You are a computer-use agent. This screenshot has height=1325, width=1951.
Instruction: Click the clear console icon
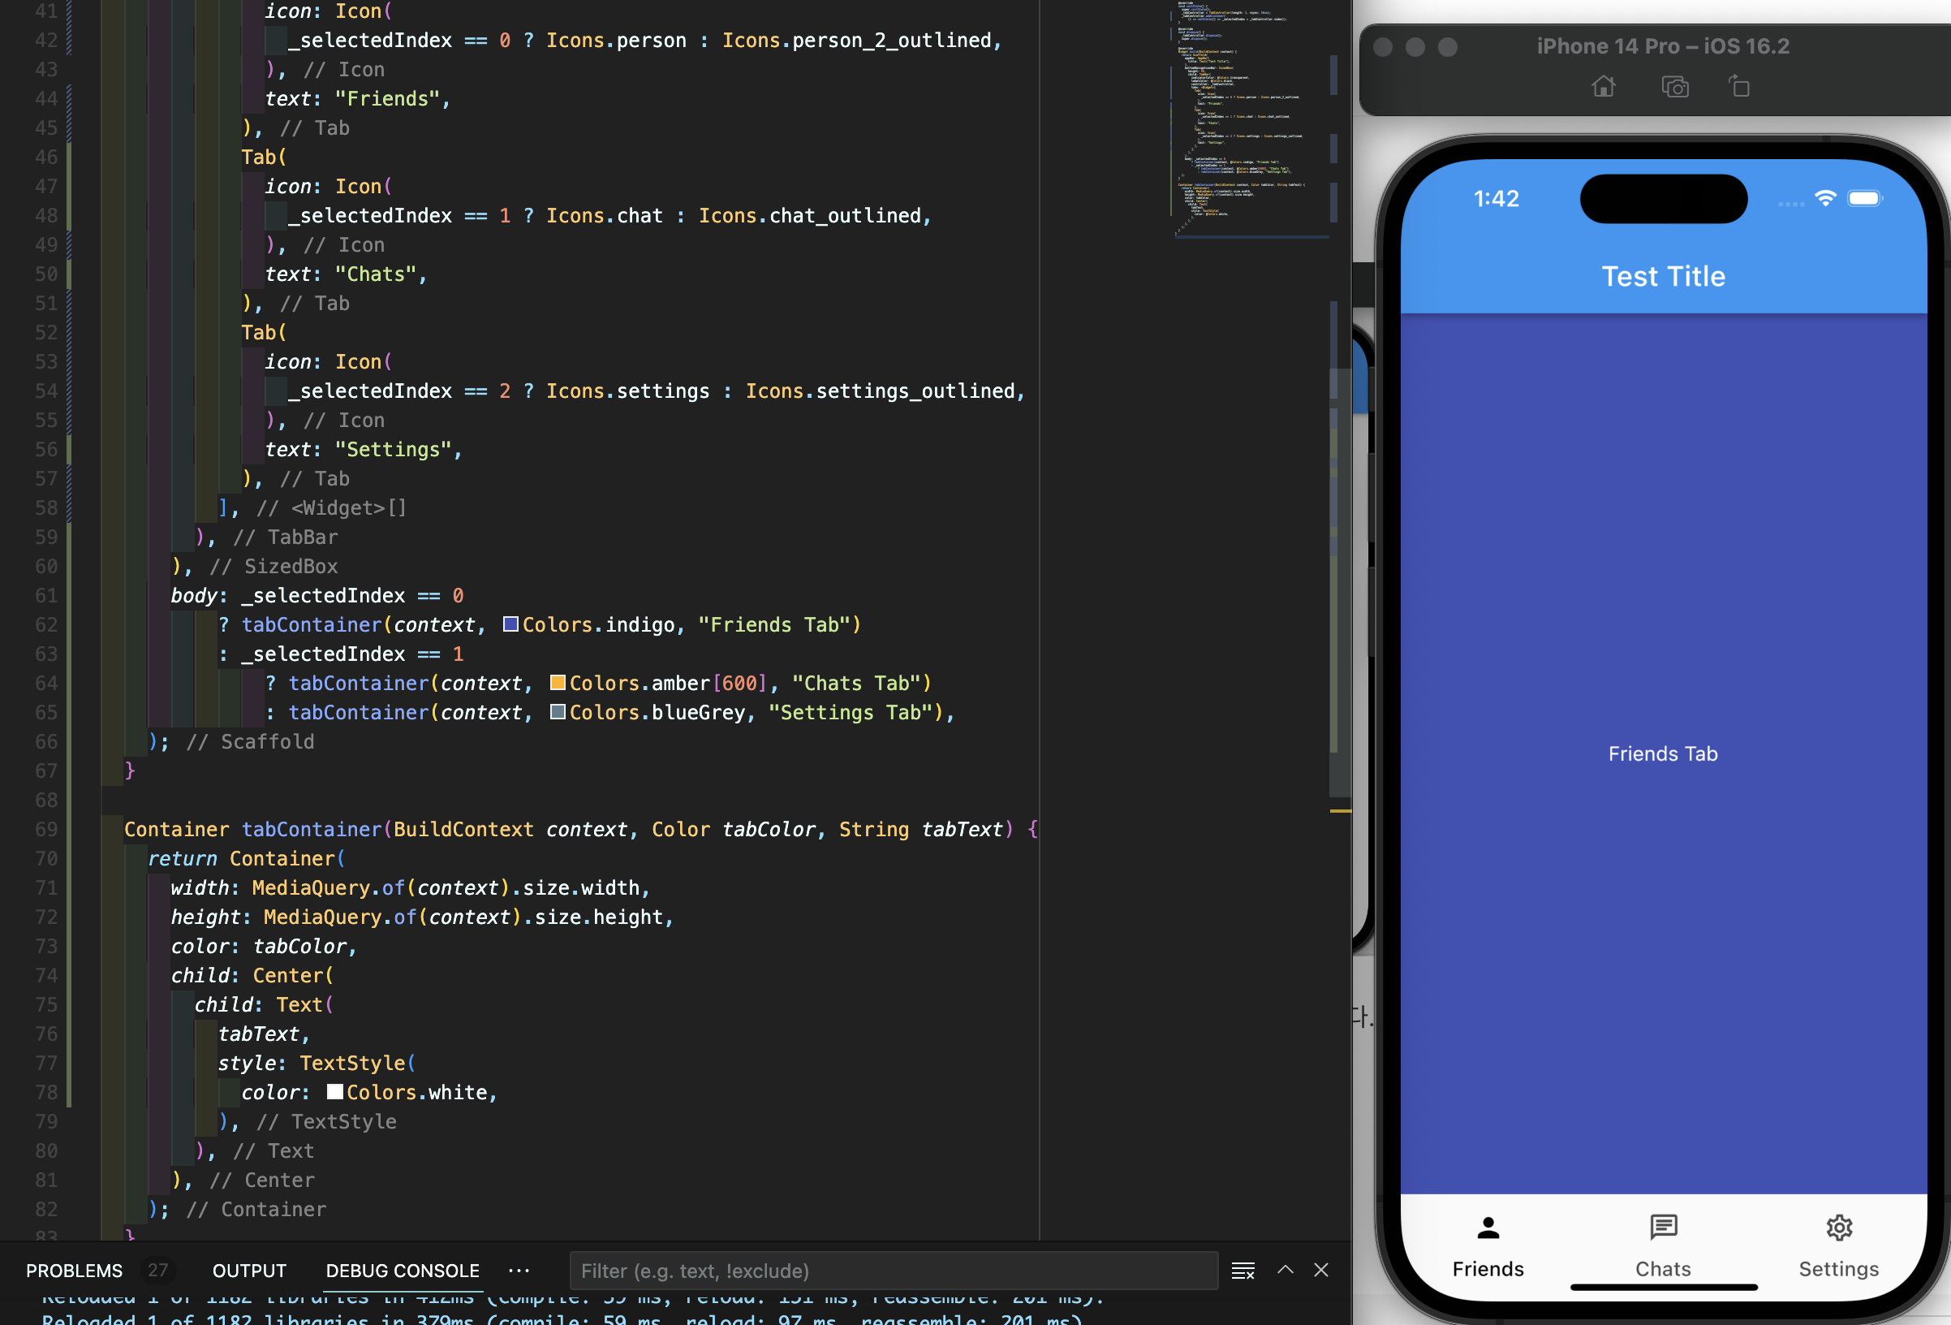click(x=1243, y=1271)
